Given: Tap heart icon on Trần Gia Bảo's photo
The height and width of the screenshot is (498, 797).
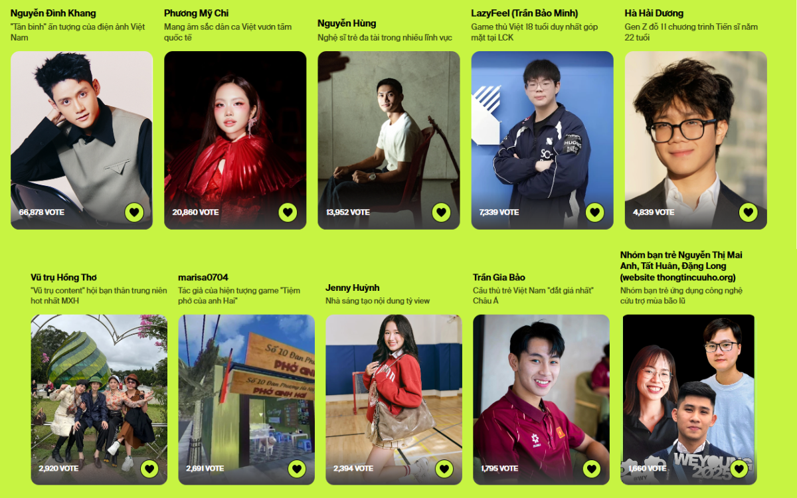Looking at the screenshot, I should (592, 469).
